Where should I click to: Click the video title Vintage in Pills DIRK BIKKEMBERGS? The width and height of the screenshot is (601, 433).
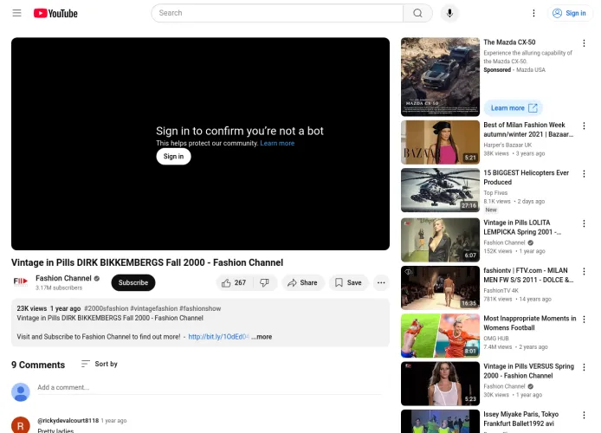click(x=147, y=262)
